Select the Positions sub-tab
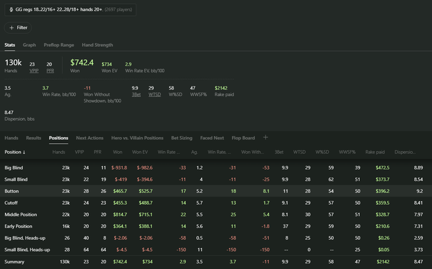 pos(59,138)
